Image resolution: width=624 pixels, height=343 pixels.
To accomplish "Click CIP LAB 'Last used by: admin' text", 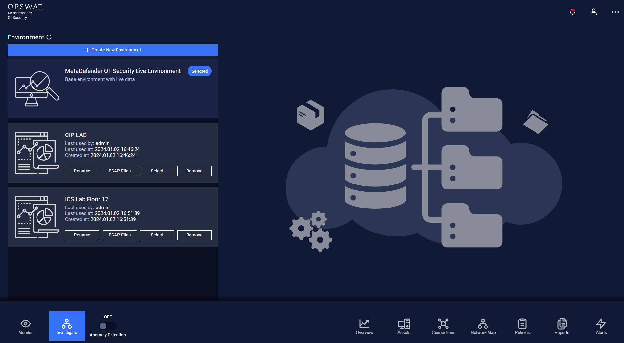I will click(x=87, y=143).
